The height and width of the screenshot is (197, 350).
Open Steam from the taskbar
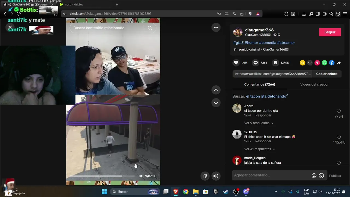226,192
